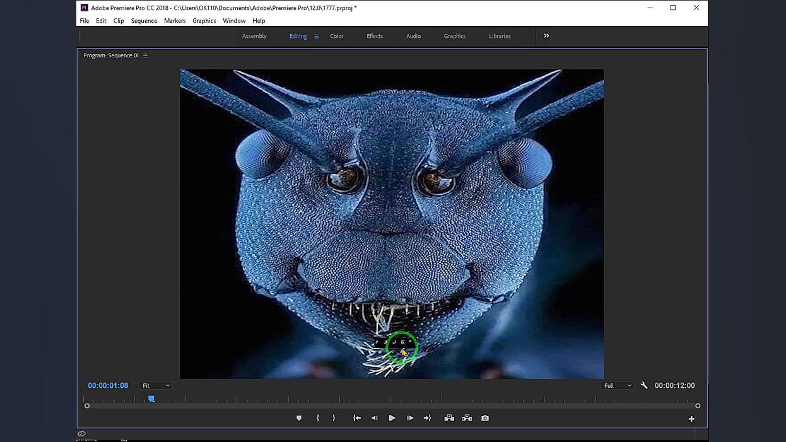Click the Lift button icon
This screenshot has width=786, height=442.
(449, 418)
